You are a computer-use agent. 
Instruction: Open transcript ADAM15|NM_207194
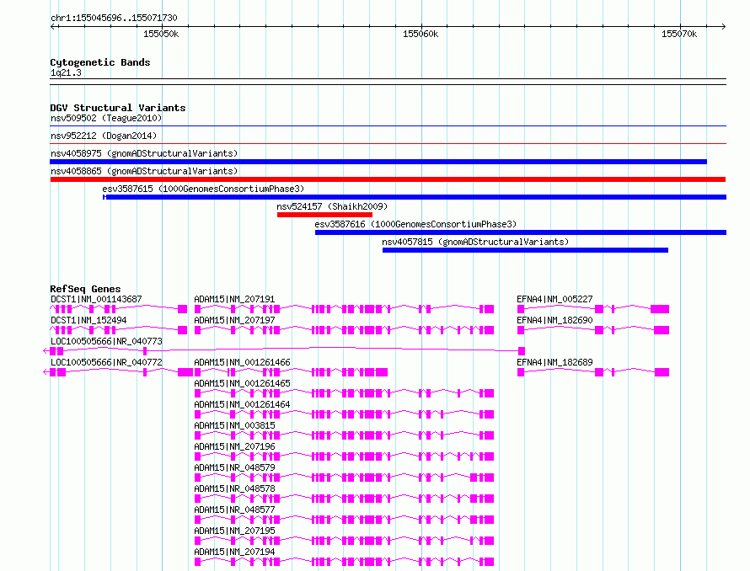[234, 552]
